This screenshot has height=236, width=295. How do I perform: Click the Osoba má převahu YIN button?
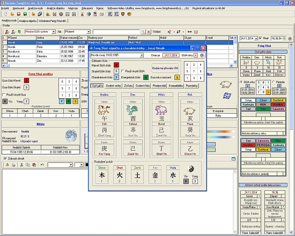(165, 68)
